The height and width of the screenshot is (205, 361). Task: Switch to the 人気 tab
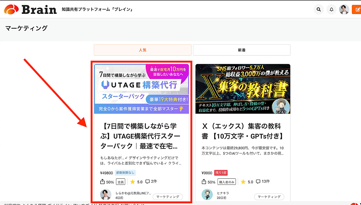coord(143,50)
